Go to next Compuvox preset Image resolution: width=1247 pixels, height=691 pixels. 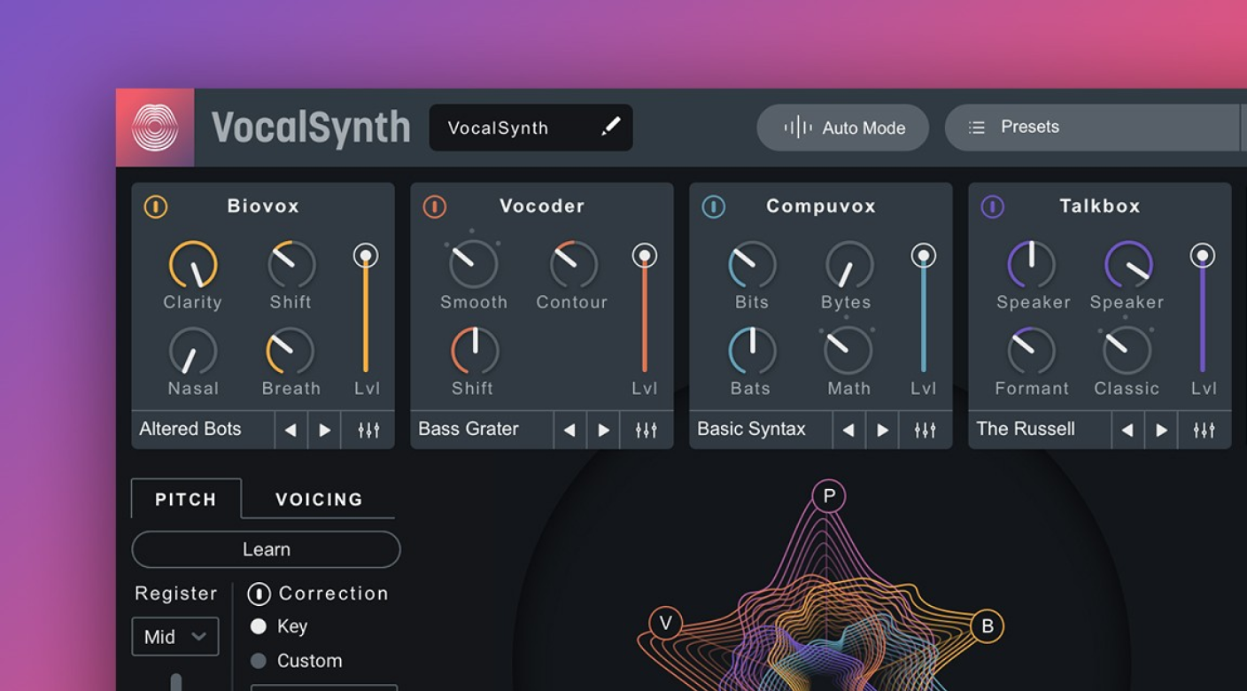tap(882, 431)
